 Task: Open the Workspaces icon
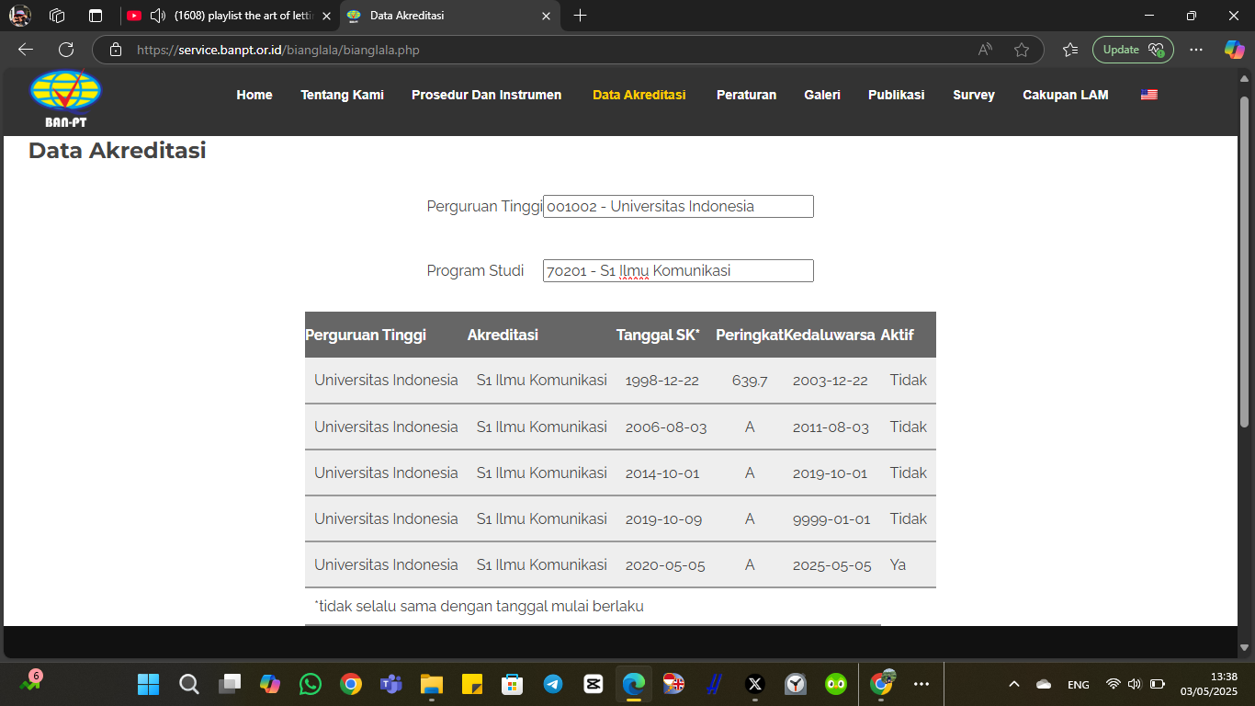[x=57, y=16]
